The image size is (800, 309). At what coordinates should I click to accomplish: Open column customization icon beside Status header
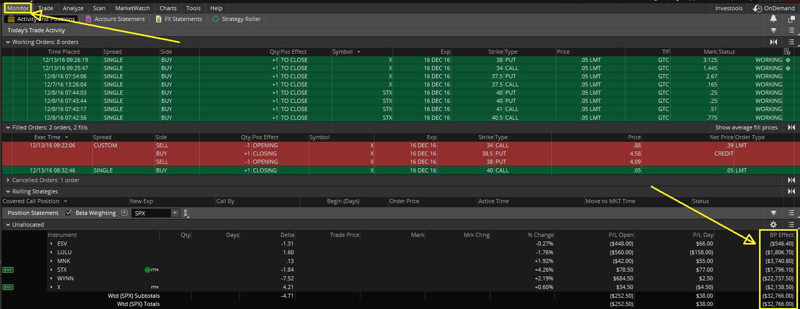[787, 52]
